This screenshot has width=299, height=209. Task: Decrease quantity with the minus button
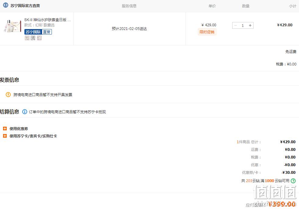(x=236, y=25)
